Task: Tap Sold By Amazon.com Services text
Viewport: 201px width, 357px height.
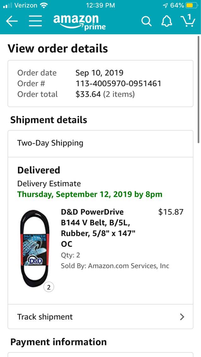Action: pos(115,266)
